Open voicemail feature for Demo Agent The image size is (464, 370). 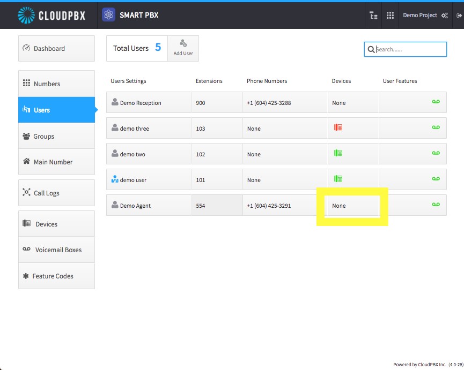(x=436, y=205)
